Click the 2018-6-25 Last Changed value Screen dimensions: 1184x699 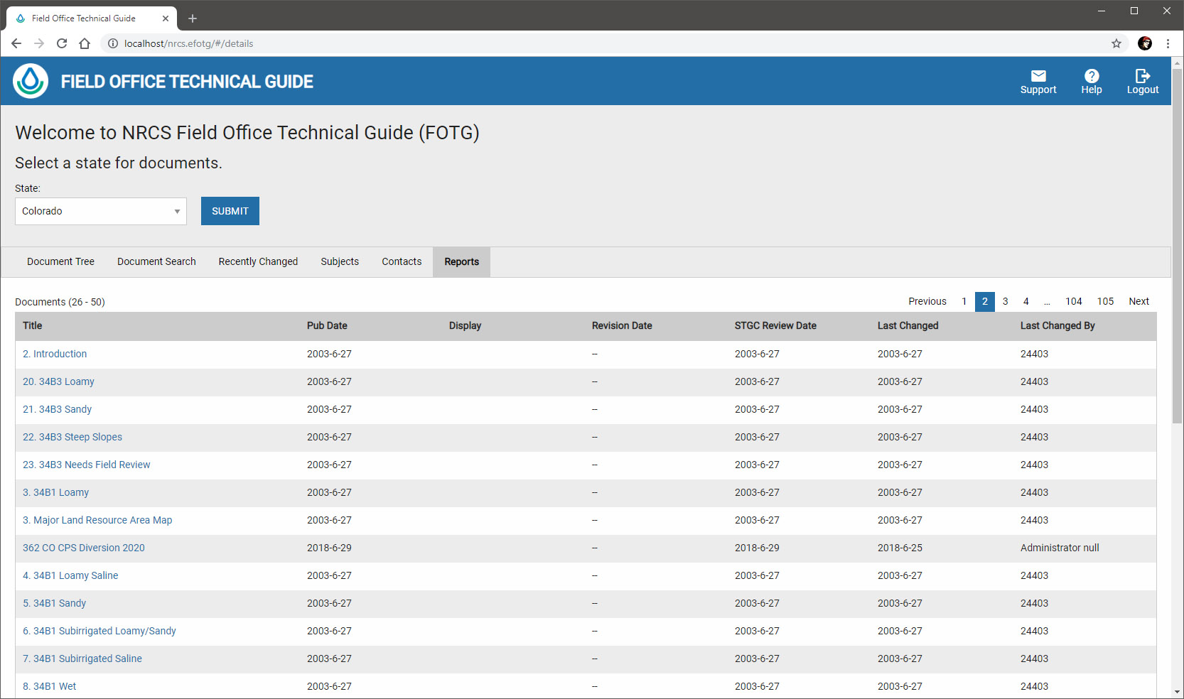point(900,548)
